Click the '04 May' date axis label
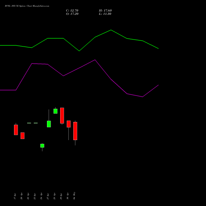The height and width of the screenshot is (206, 206). (x=74, y=196)
